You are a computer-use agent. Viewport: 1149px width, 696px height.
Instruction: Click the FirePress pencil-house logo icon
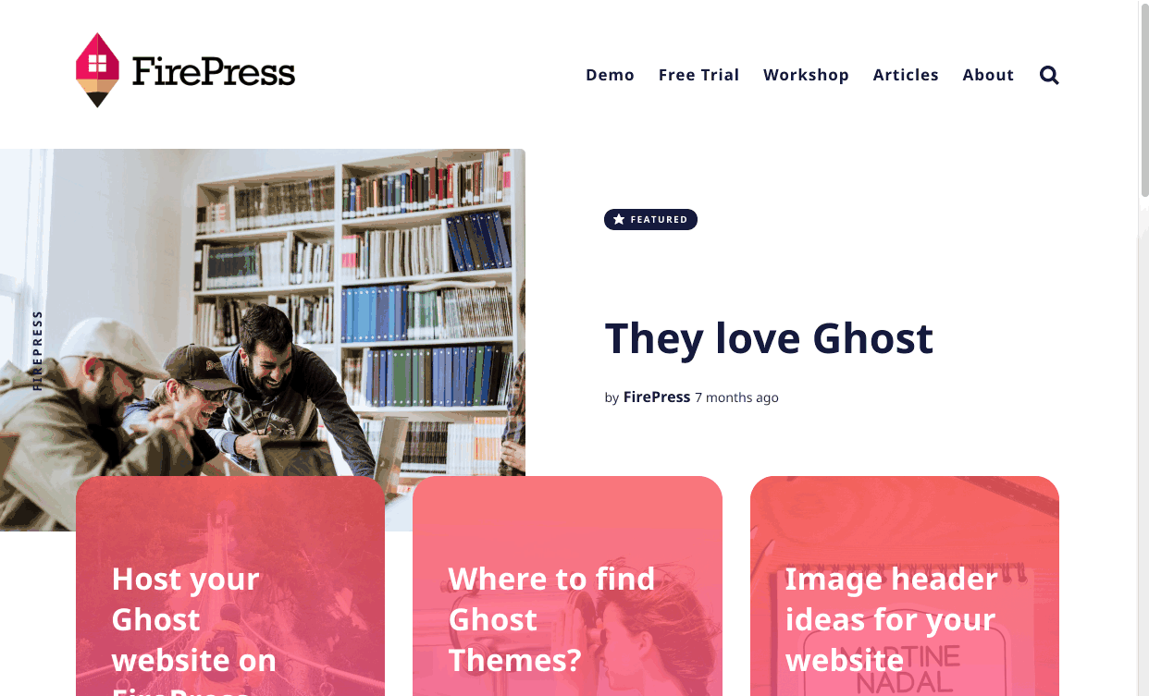coord(98,70)
